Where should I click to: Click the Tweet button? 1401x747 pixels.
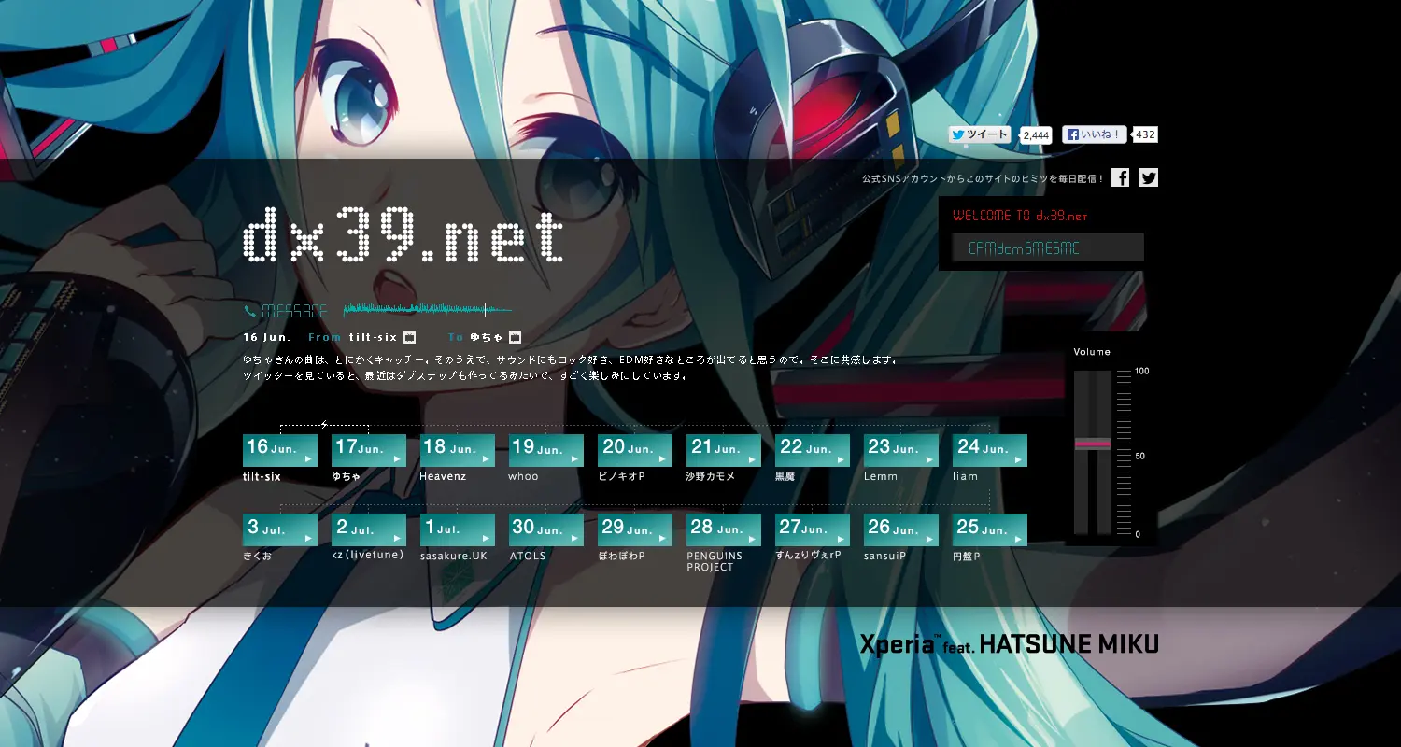pyautogui.click(x=980, y=134)
